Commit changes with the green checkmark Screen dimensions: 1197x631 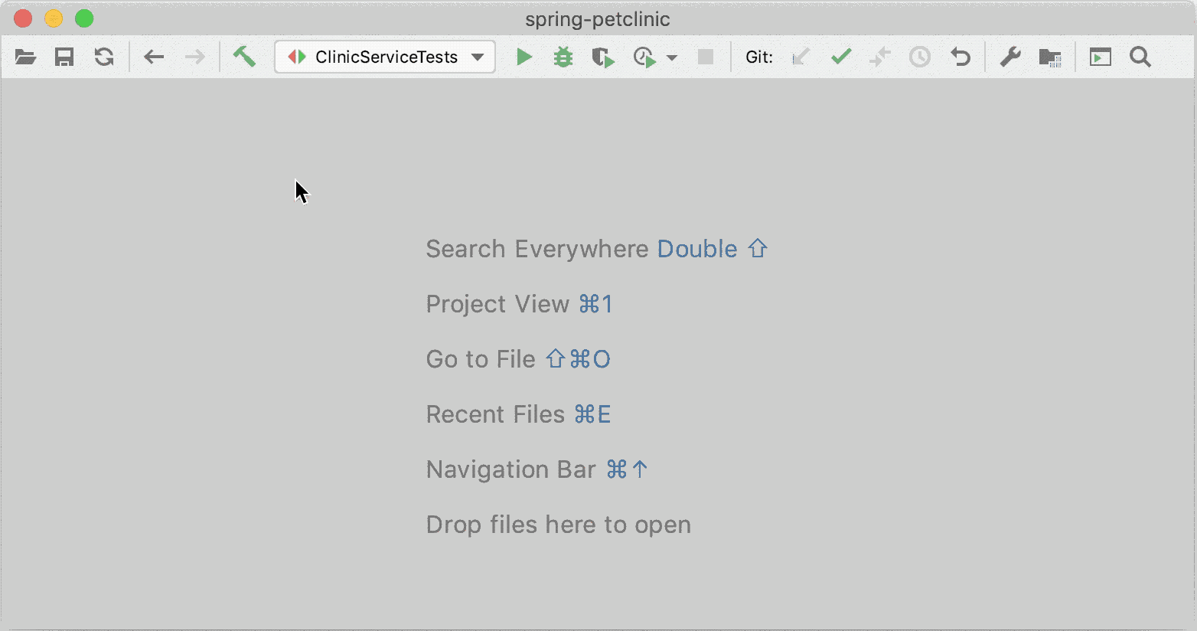(x=841, y=57)
